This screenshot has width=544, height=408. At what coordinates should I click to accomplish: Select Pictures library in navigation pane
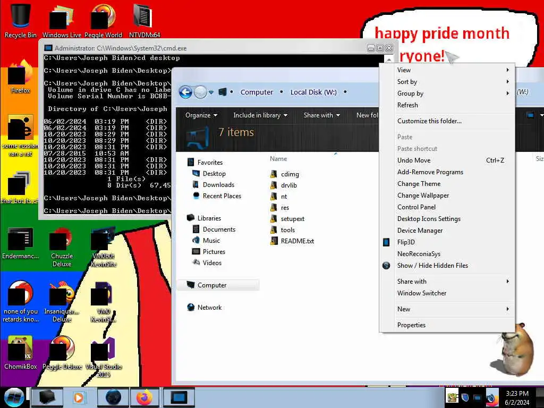(209, 251)
